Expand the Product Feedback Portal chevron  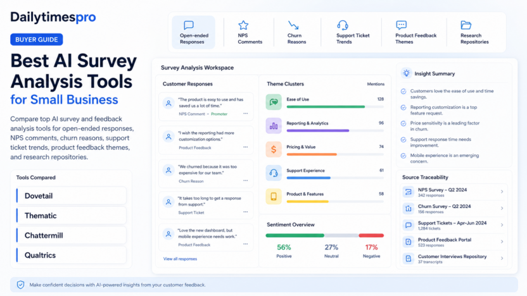pos(502,242)
